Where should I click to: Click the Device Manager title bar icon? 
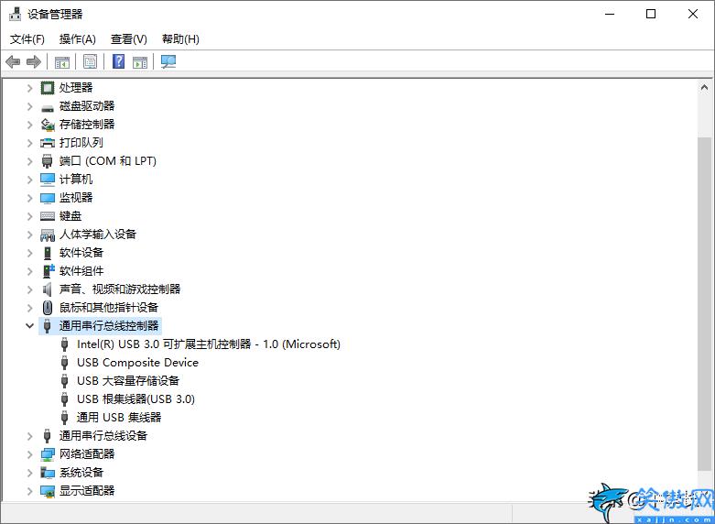click(x=15, y=14)
